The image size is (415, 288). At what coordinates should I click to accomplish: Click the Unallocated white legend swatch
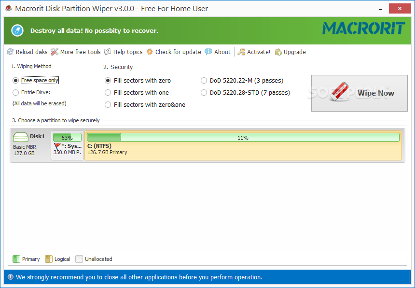(x=79, y=259)
